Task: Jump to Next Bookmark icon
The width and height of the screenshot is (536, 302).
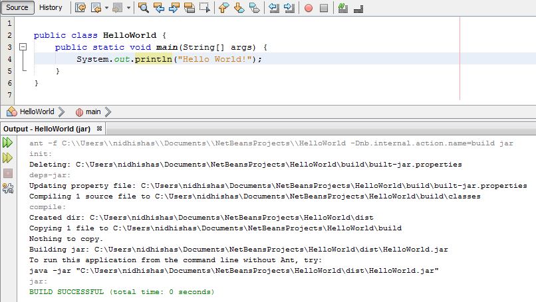Action: (239, 7)
